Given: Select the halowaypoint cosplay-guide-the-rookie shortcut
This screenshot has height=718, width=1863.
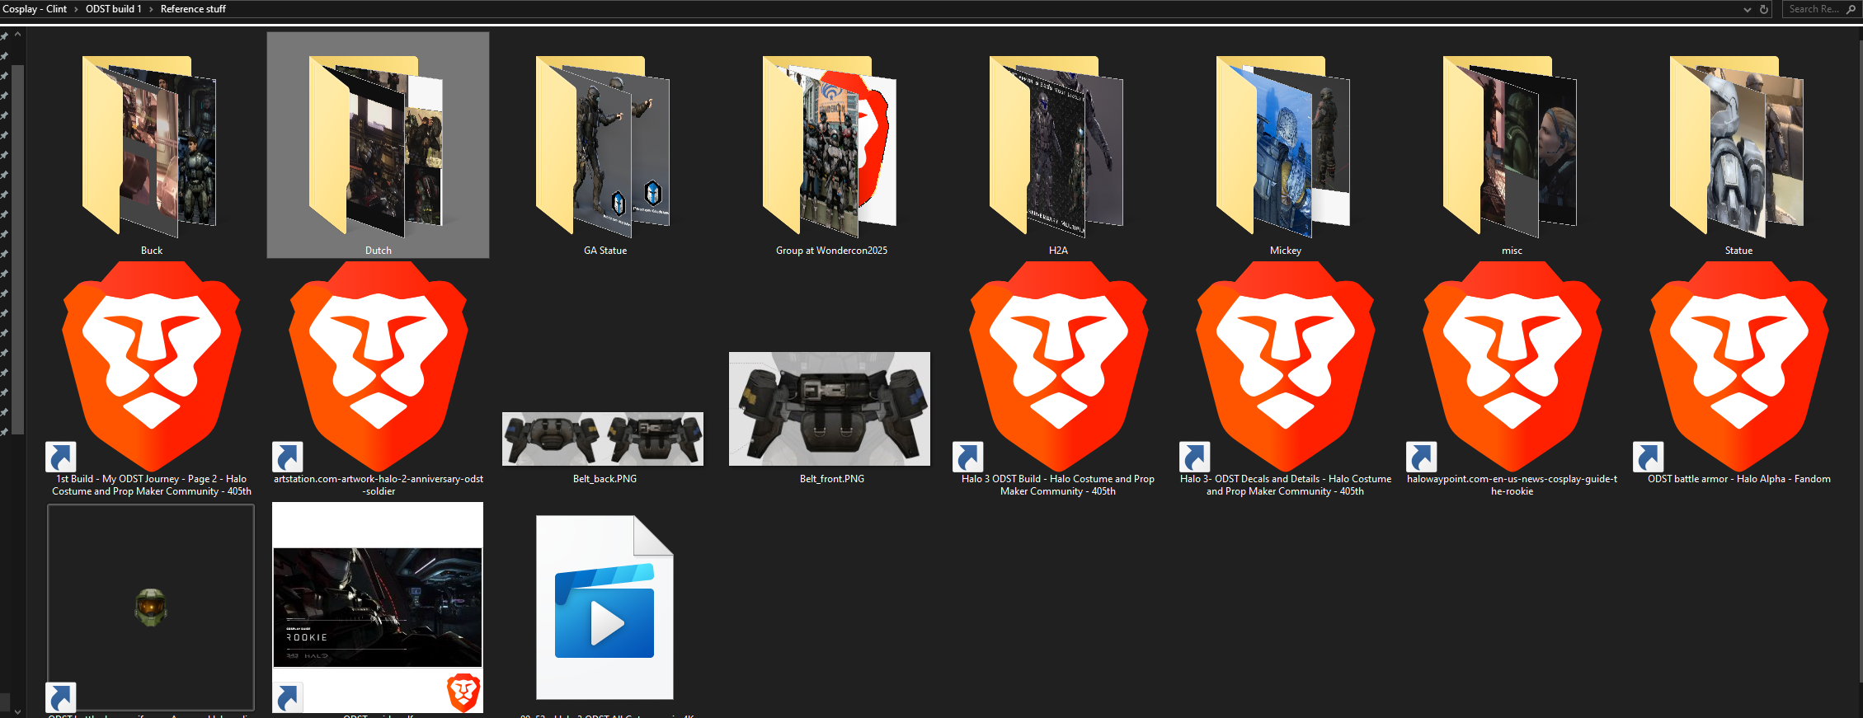Looking at the screenshot, I should point(1512,379).
